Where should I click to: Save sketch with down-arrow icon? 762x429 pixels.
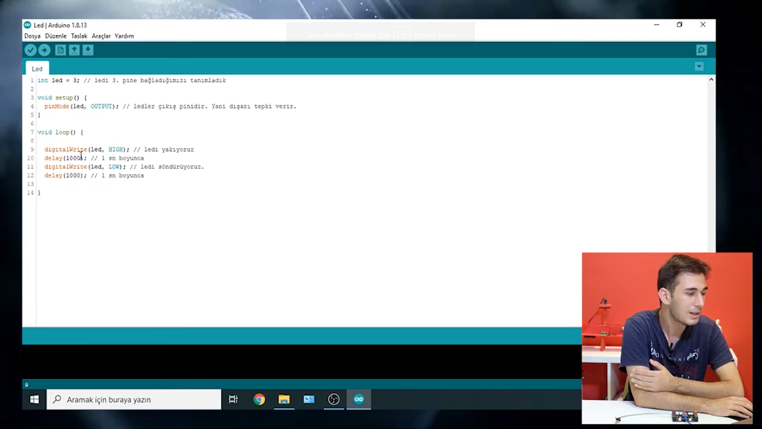(88, 50)
